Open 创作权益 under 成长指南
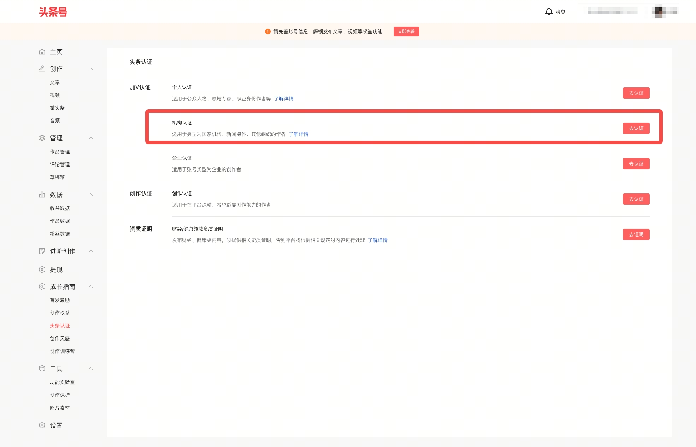 tap(60, 313)
